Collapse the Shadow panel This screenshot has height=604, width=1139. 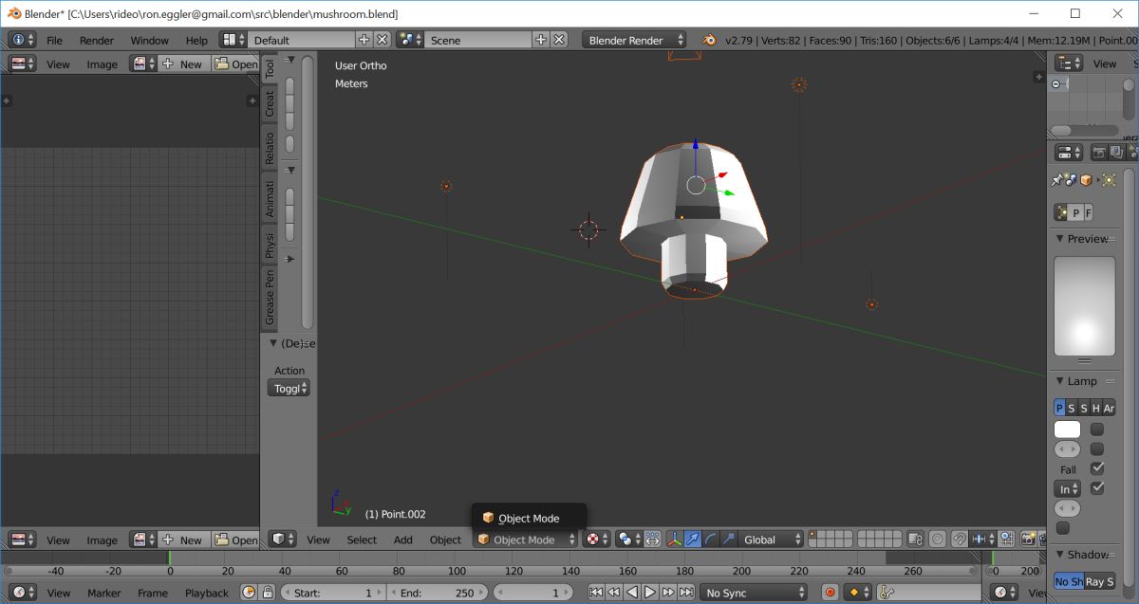[x=1061, y=555]
